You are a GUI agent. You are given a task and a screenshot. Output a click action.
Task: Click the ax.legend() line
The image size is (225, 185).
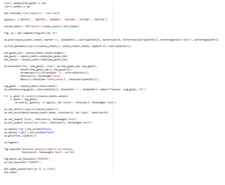[x=11, y=142]
